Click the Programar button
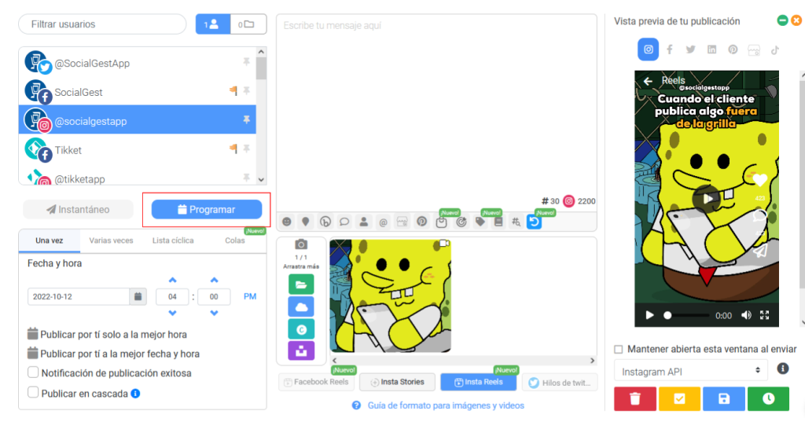Image resolution: width=805 pixels, height=422 pixels. point(207,210)
